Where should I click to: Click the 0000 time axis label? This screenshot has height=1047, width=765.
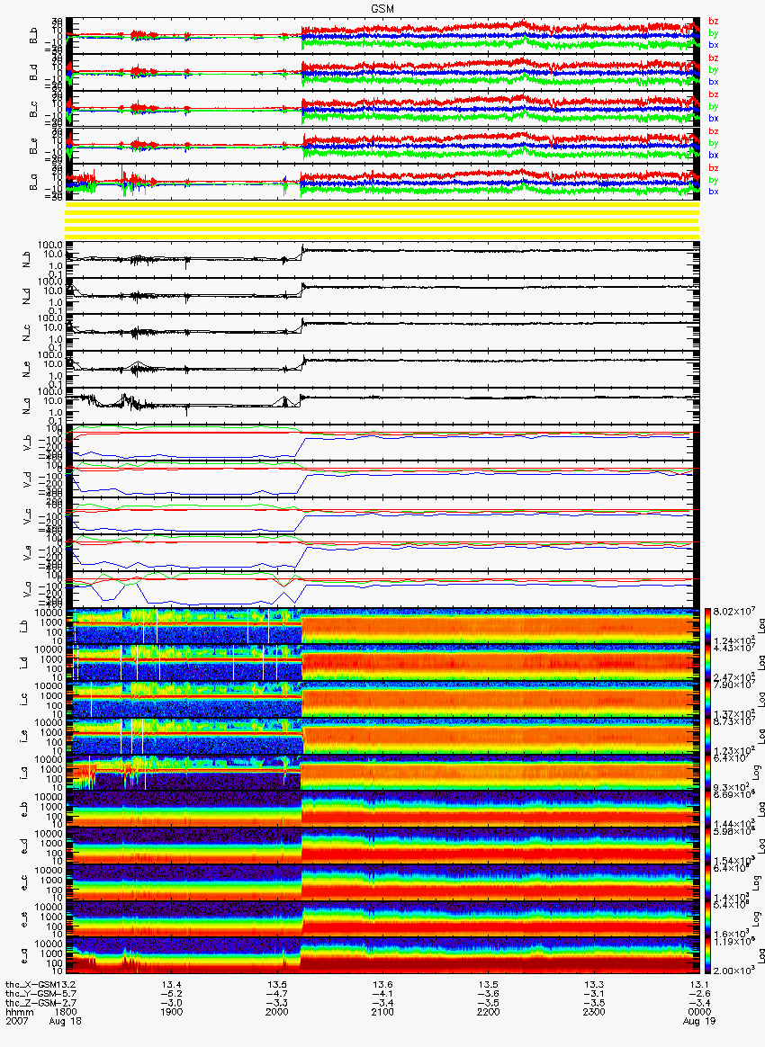pos(699,1012)
